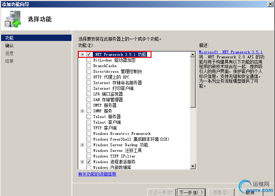275x196 pixels.
Task: Select the 进度 step in sidebar
Action: pos(9,53)
